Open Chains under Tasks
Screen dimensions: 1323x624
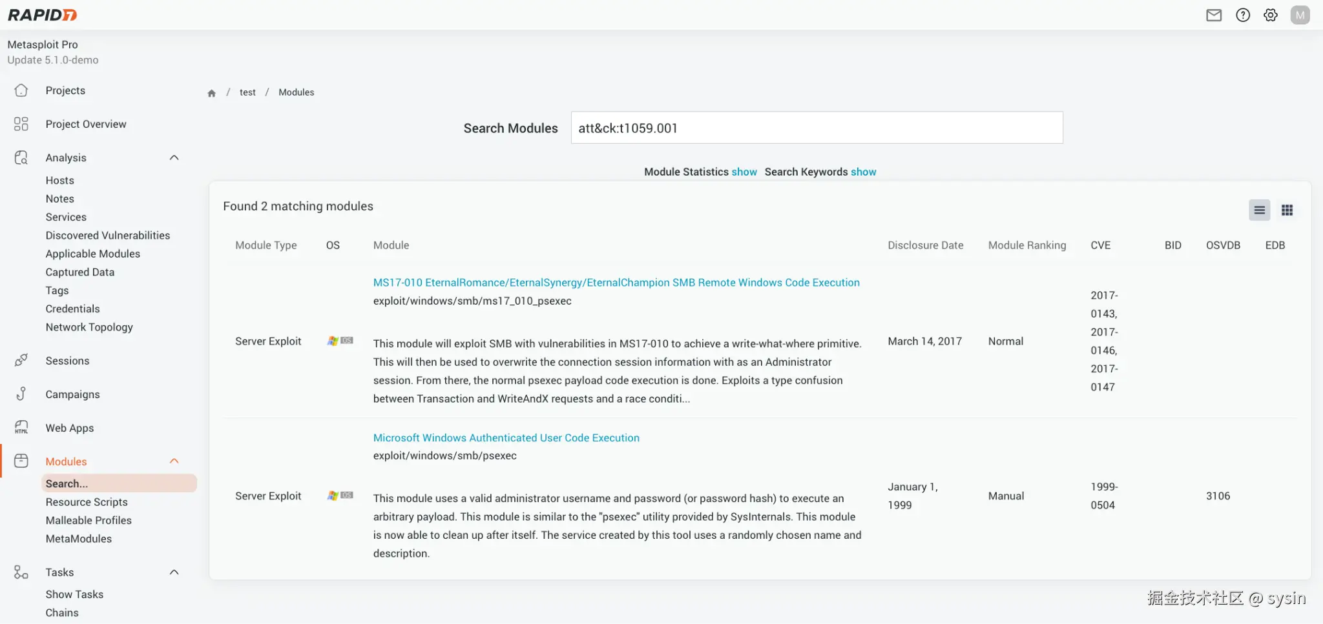(62, 613)
